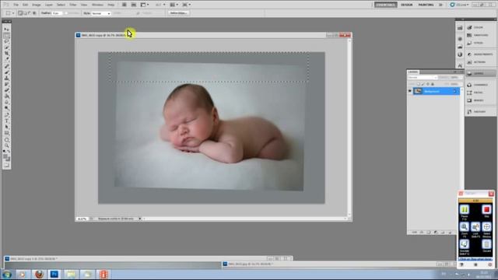
Task: Select the Background layer thumbnail
Action: pos(418,91)
